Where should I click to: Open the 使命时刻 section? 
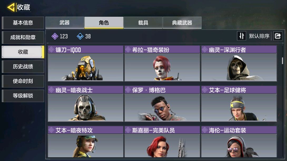(23, 81)
